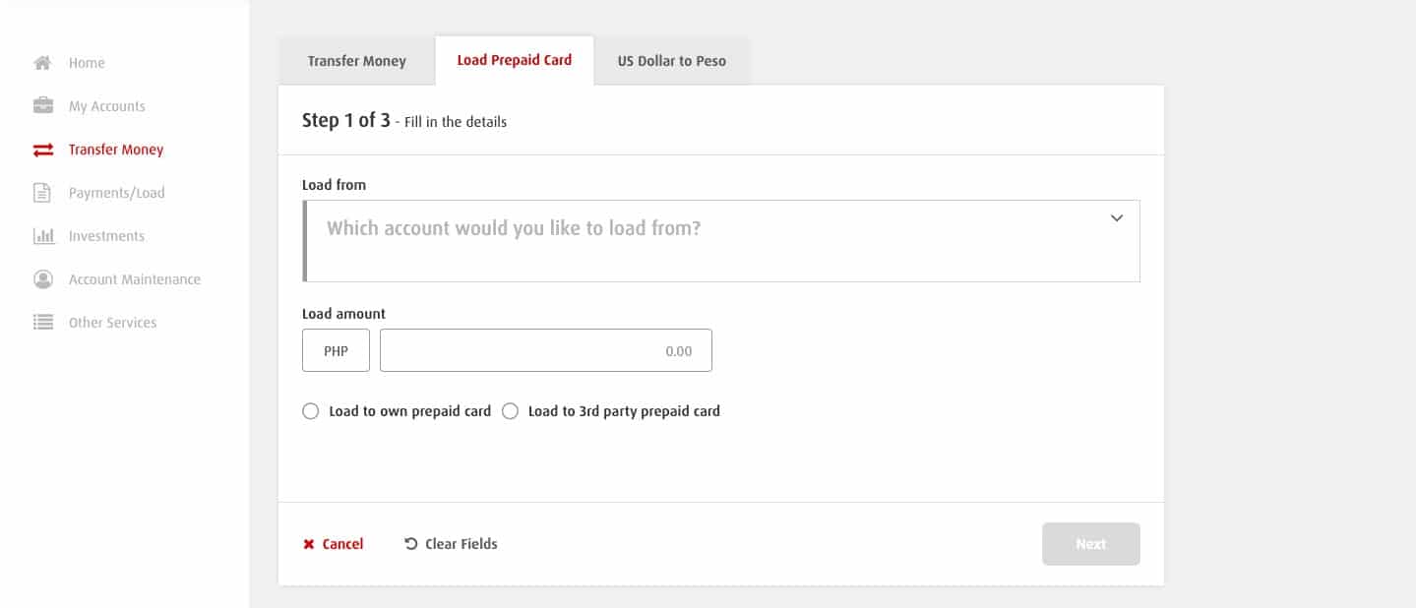Select the Load Prepaid Card tab
The height and width of the screenshot is (608, 1416).
point(514,61)
